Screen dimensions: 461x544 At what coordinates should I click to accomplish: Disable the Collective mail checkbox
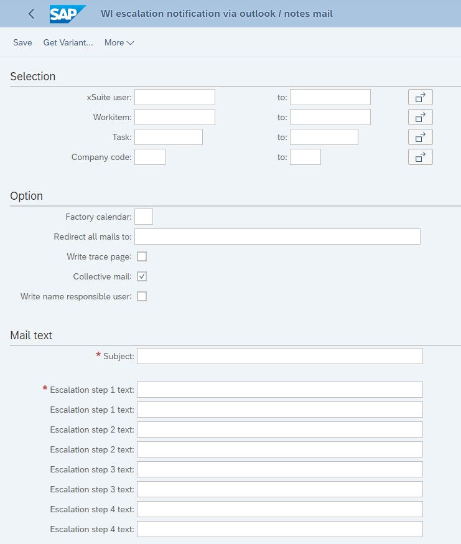pos(141,276)
